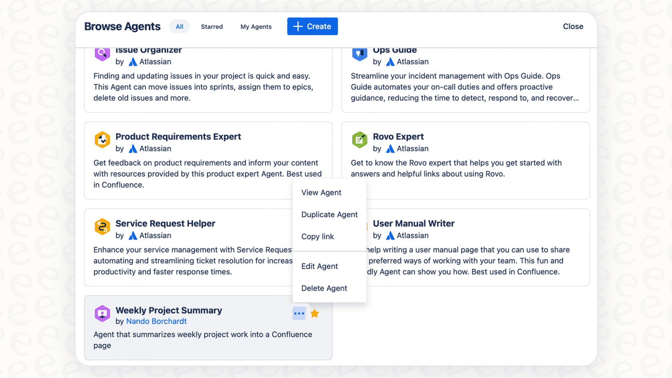This screenshot has width=672, height=378.
Task: Click the Product Requirements Expert checkmark icon
Action: click(x=102, y=140)
